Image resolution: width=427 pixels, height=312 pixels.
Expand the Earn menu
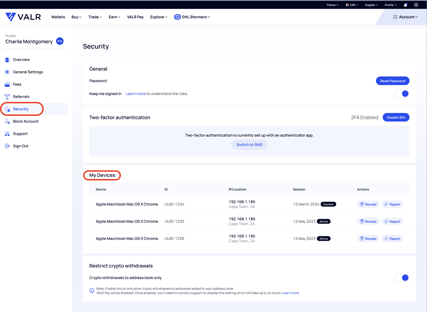pyautogui.click(x=114, y=17)
